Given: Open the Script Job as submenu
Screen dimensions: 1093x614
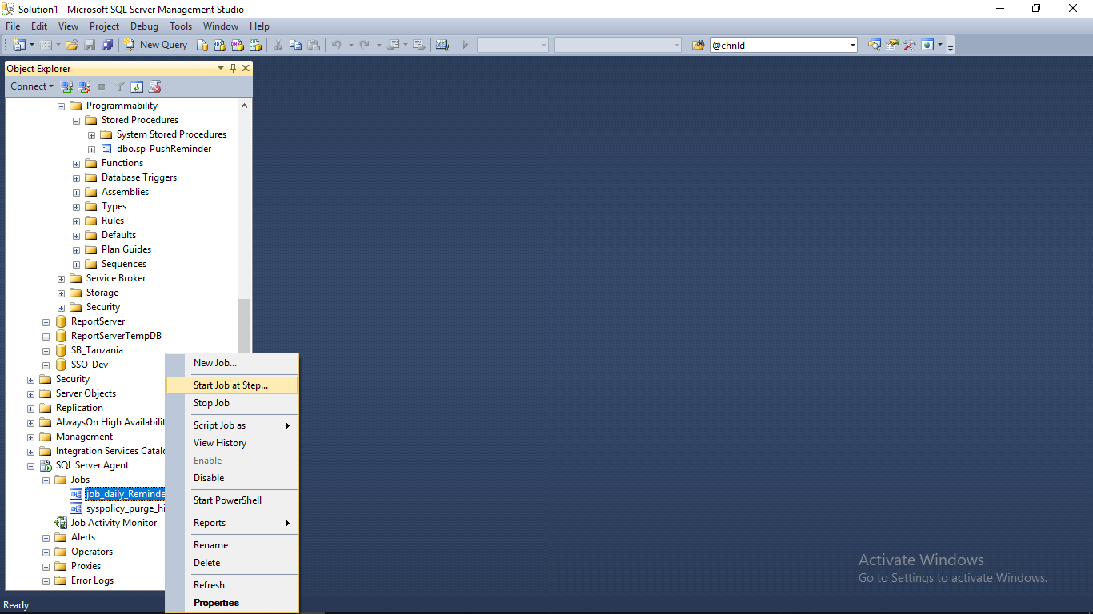Looking at the screenshot, I should pos(231,425).
